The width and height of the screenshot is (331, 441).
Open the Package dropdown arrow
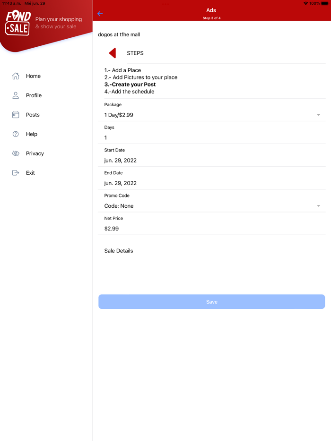click(318, 115)
